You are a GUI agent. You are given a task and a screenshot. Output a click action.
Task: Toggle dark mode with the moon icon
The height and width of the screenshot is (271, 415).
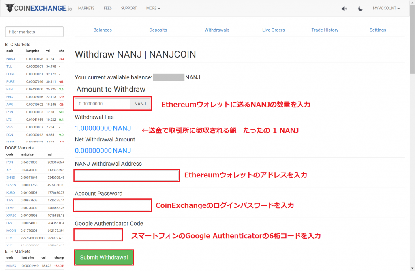tap(360, 9)
